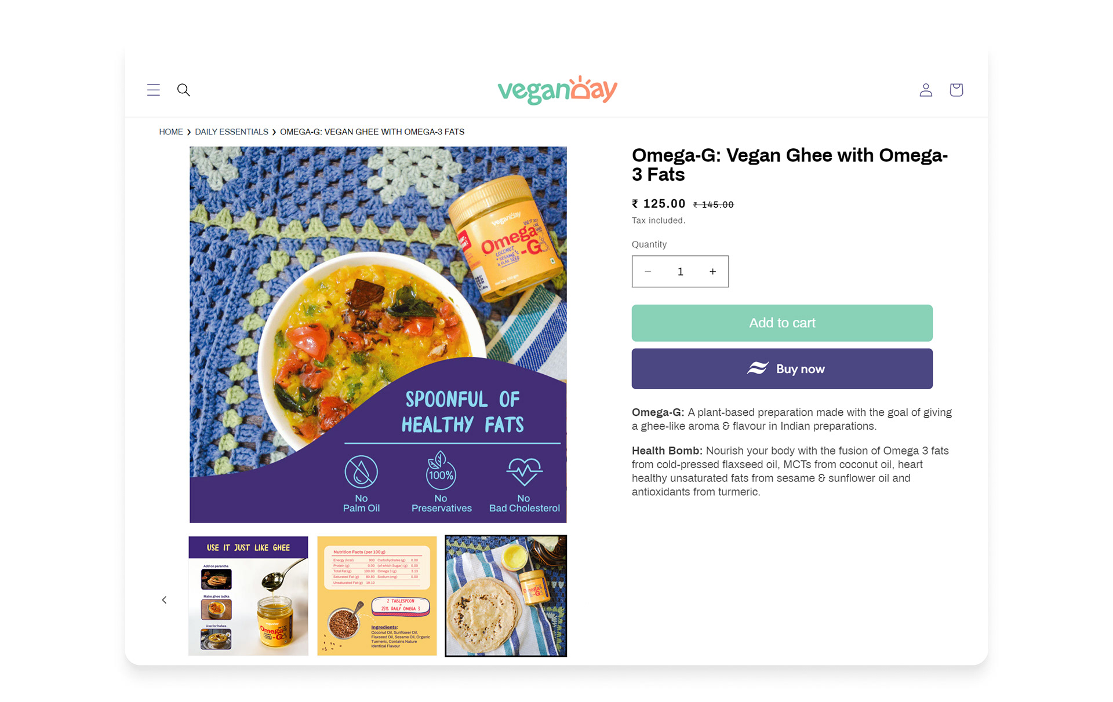
Task: Open DAILY ESSENTIALS breadcrumb link
Action: tap(231, 132)
